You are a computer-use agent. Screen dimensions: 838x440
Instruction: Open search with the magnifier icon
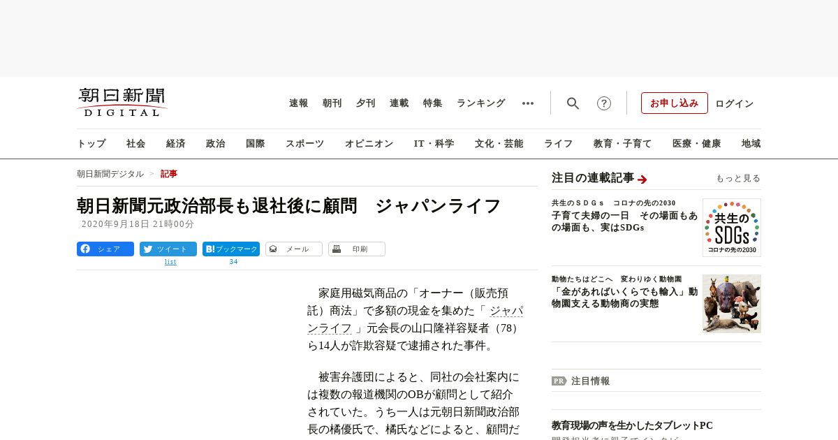tap(573, 103)
